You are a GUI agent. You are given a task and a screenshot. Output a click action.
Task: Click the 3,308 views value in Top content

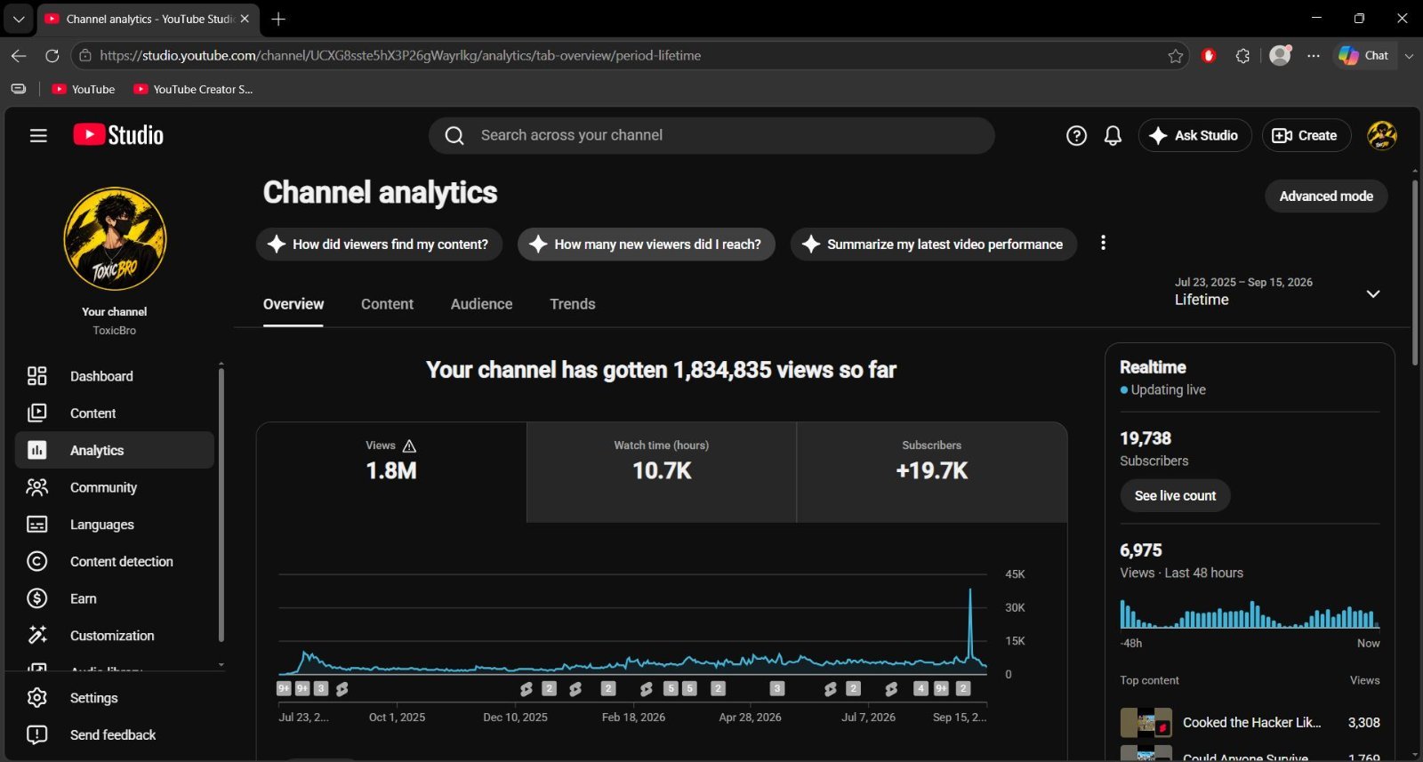click(1363, 723)
